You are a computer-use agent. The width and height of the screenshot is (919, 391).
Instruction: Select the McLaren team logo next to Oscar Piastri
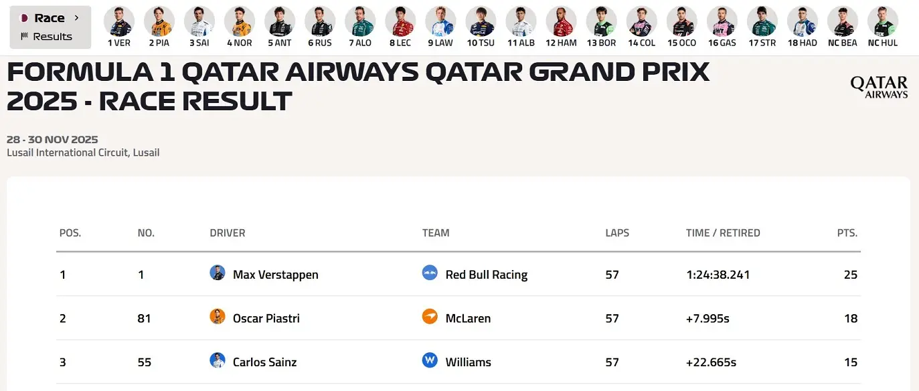[x=429, y=317]
